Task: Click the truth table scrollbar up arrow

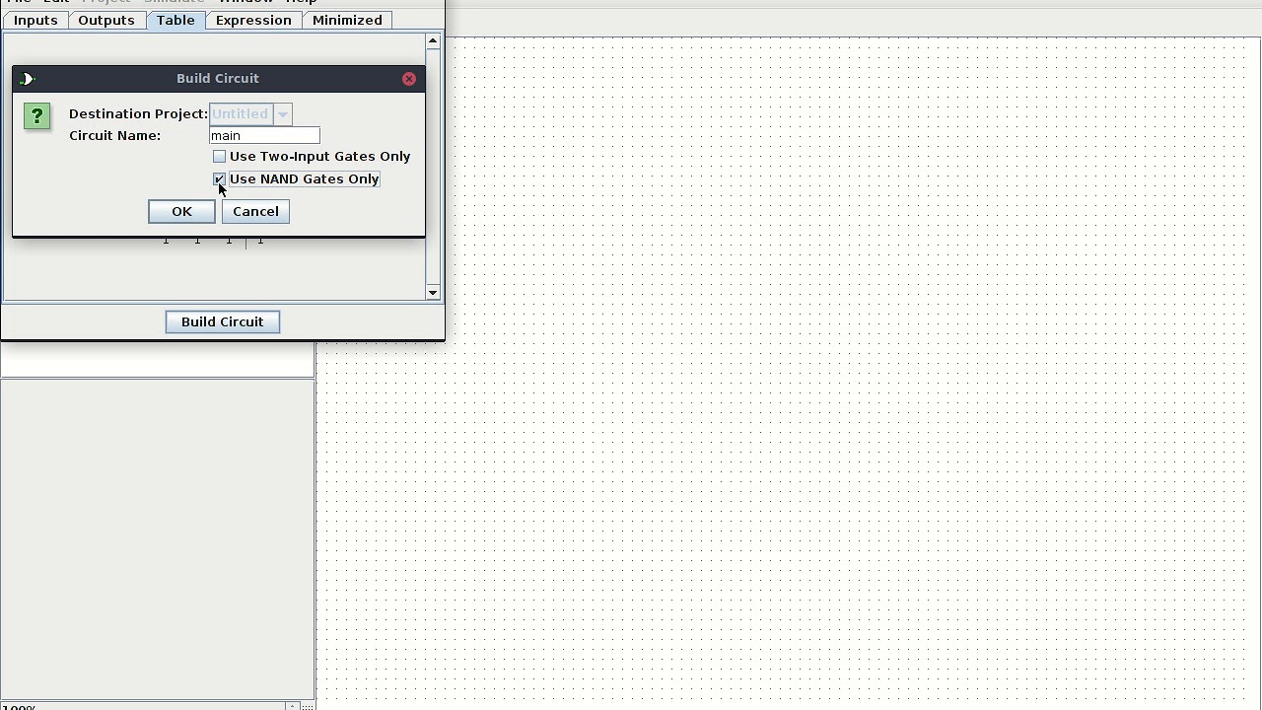Action: 433,41
